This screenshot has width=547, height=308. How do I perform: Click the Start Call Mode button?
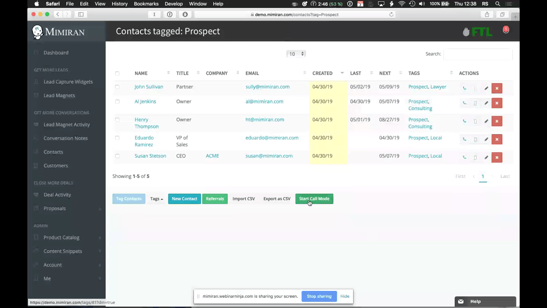pyautogui.click(x=314, y=199)
